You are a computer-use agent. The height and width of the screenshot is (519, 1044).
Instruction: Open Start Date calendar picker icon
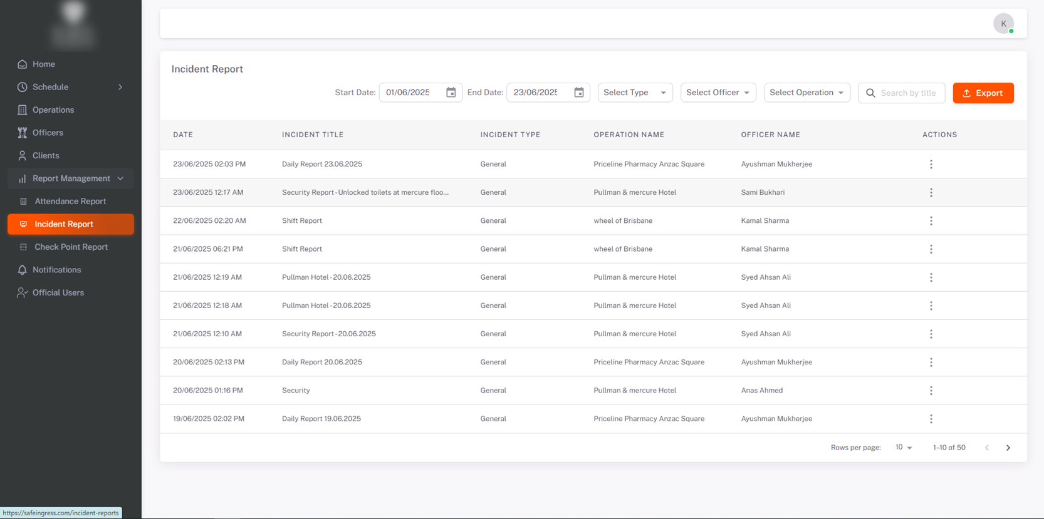click(x=451, y=93)
